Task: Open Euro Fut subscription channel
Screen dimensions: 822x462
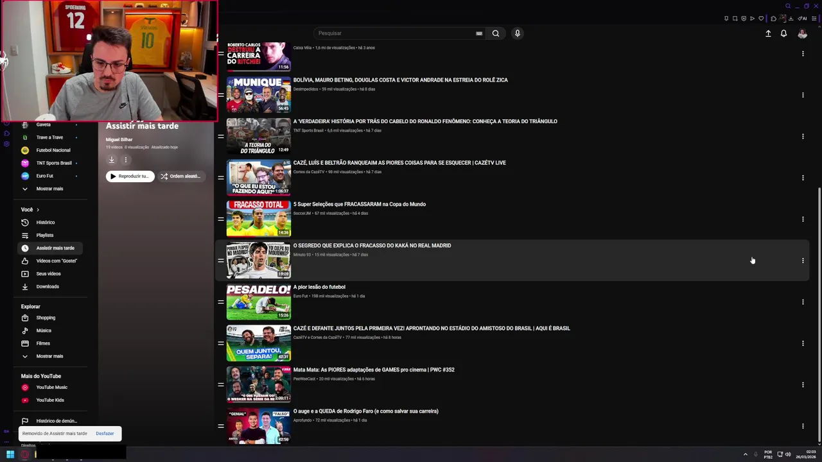Action: point(45,176)
